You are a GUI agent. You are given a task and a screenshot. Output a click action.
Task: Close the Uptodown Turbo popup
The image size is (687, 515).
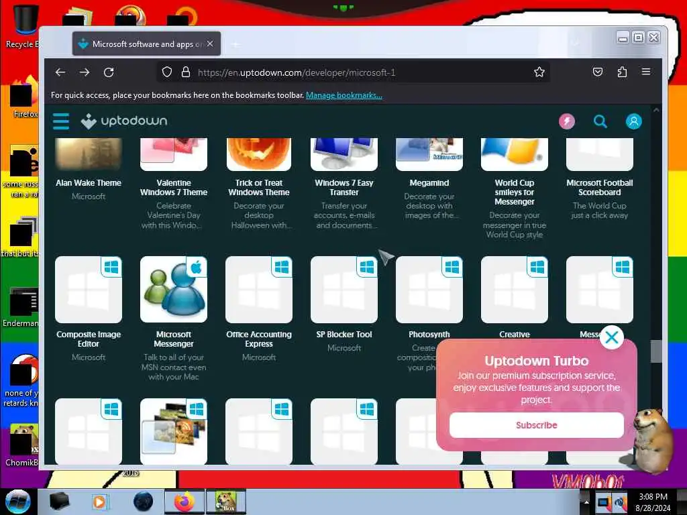[x=612, y=337]
